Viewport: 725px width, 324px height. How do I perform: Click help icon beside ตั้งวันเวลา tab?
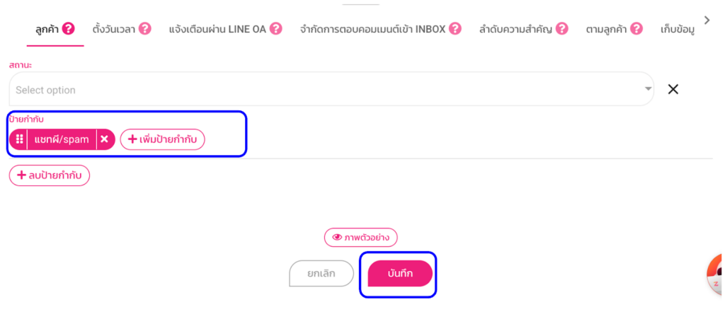pyautogui.click(x=145, y=29)
